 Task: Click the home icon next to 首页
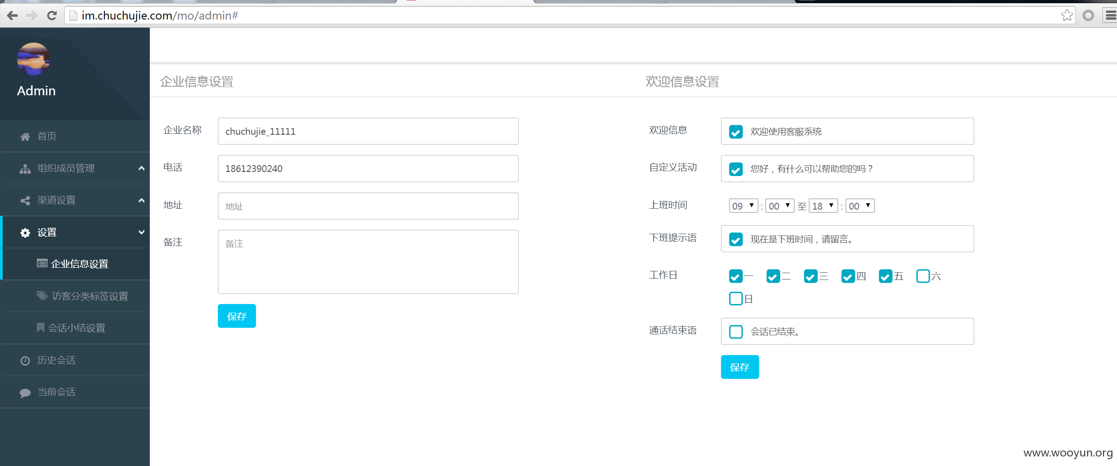pos(25,137)
